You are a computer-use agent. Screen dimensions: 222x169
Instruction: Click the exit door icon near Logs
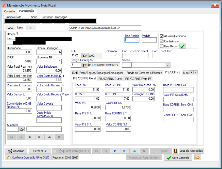[175, 151]
